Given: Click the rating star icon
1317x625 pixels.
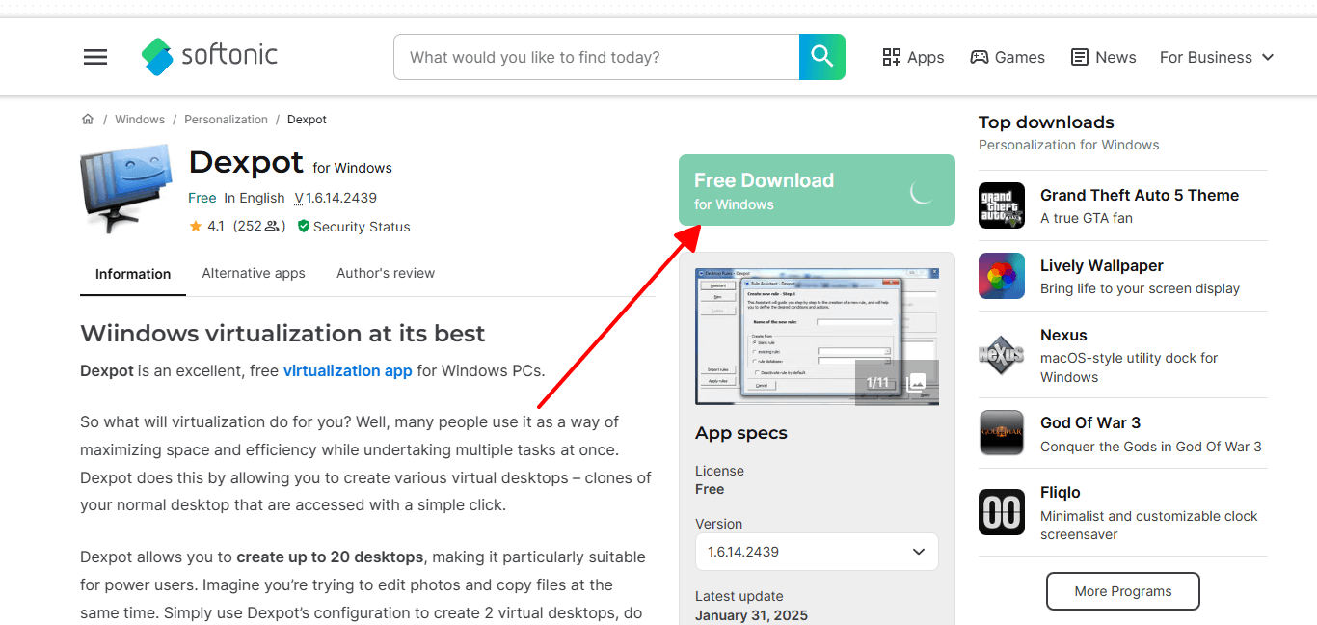Looking at the screenshot, I should 196,227.
